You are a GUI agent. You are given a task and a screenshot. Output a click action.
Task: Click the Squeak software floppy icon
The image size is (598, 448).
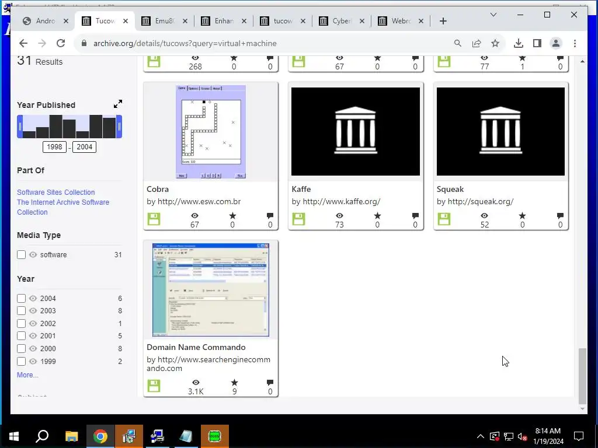tap(444, 219)
